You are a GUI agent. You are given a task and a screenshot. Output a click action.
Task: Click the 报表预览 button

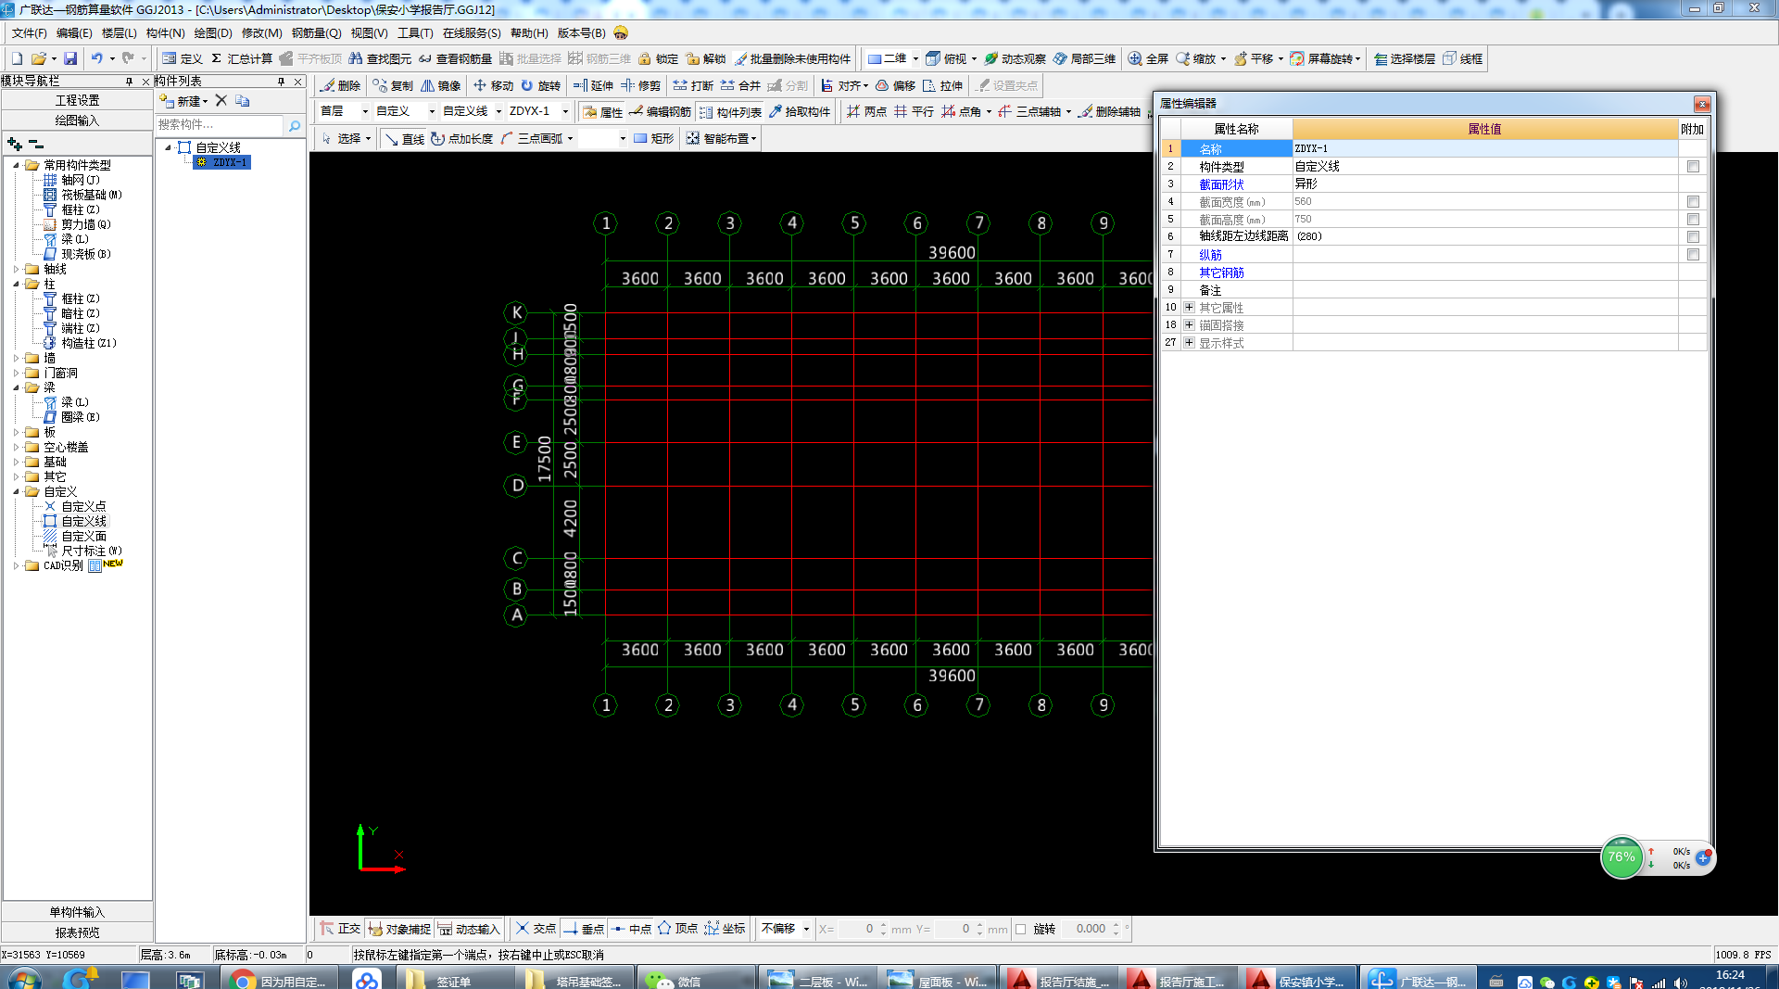(x=77, y=932)
